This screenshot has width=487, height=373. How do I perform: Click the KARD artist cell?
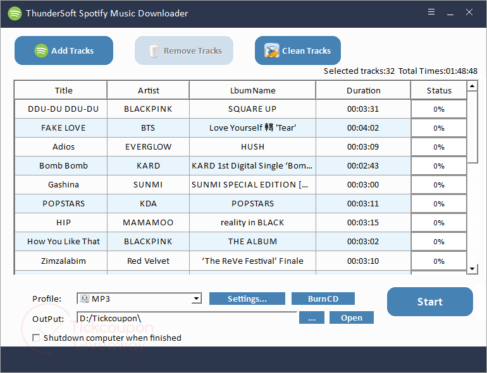pyautogui.click(x=148, y=165)
